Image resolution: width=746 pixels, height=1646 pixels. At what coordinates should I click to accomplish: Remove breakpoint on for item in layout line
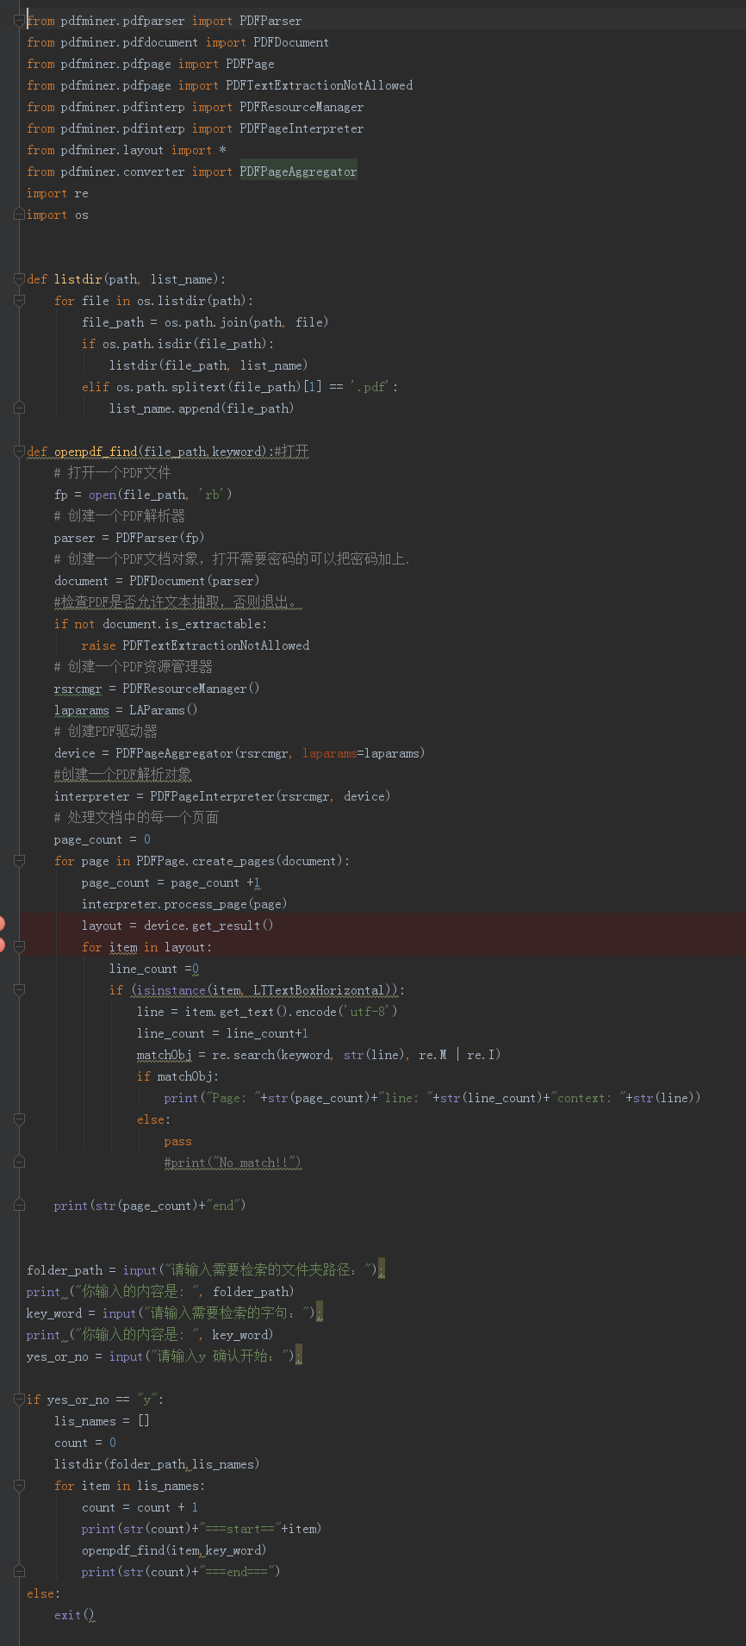click(2, 946)
